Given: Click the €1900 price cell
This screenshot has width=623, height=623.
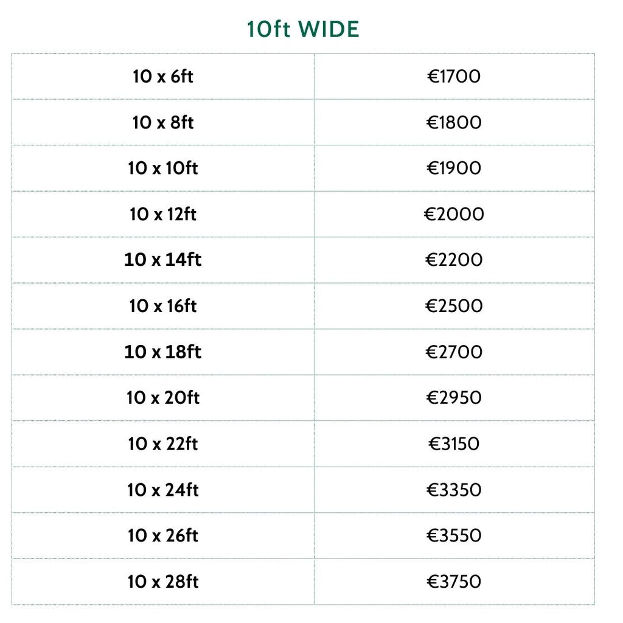Looking at the screenshot, I should (x=454, y=169).
